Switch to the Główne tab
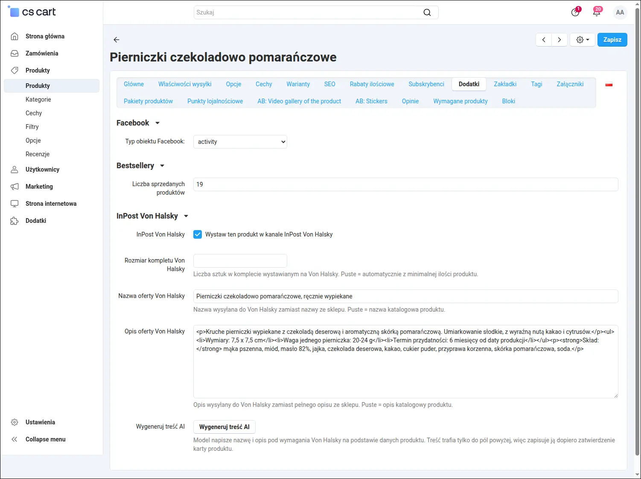Screen dimensions: 641x479 coord(134,84)
